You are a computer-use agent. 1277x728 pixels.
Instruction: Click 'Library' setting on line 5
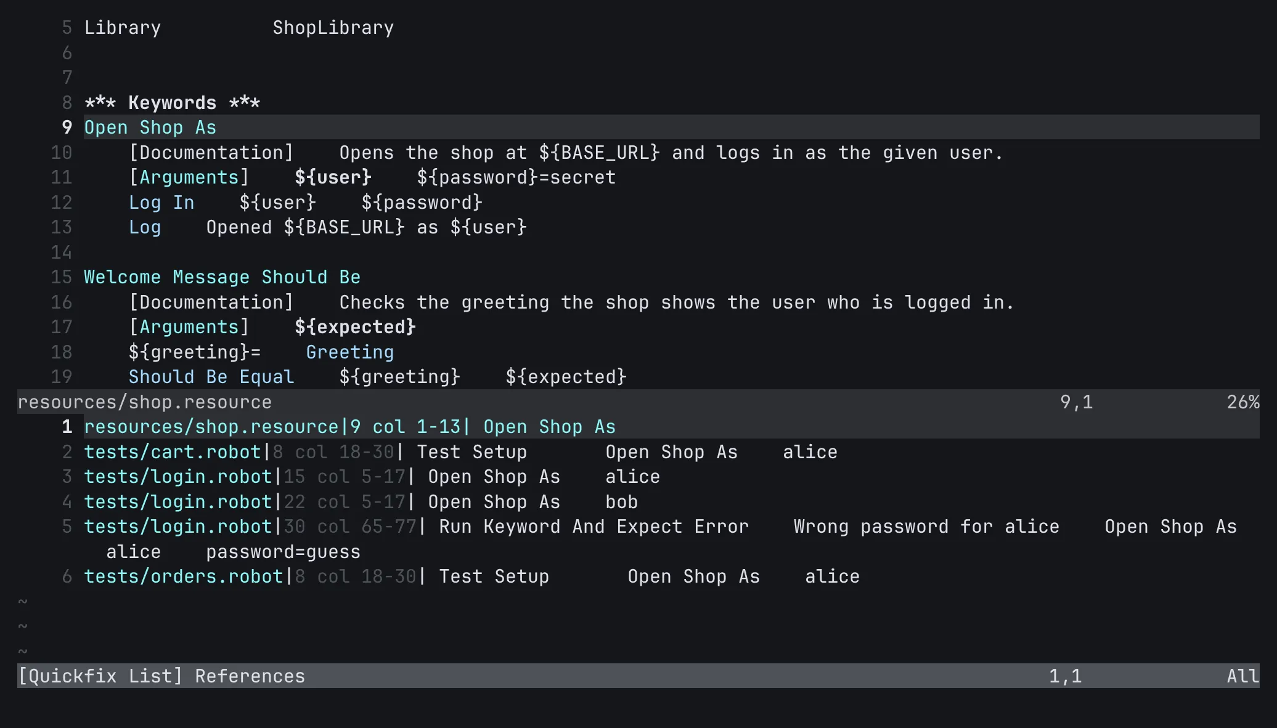122,28
